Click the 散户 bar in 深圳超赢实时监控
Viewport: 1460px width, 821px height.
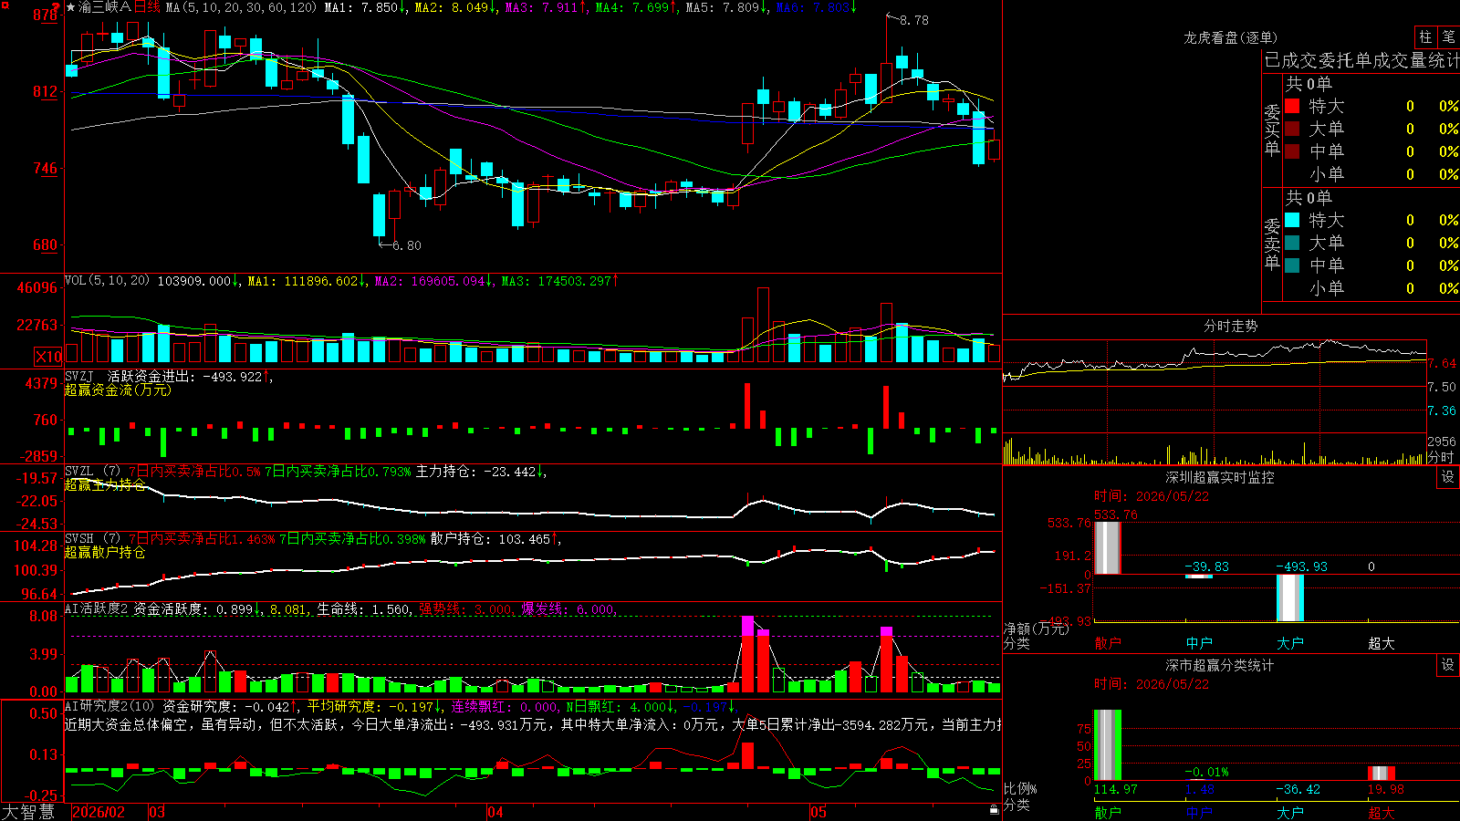coord(1107,547)
